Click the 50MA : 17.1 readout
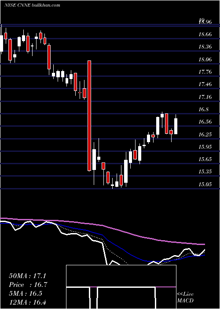The width and height of the screenshot is (220, 309). point(27,276)
